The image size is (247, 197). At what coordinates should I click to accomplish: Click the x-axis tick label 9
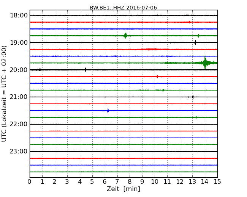pos(142,182)
